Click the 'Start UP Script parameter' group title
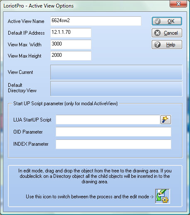The height and width of the screenshot is (215, 190). [x=65, y=104]
